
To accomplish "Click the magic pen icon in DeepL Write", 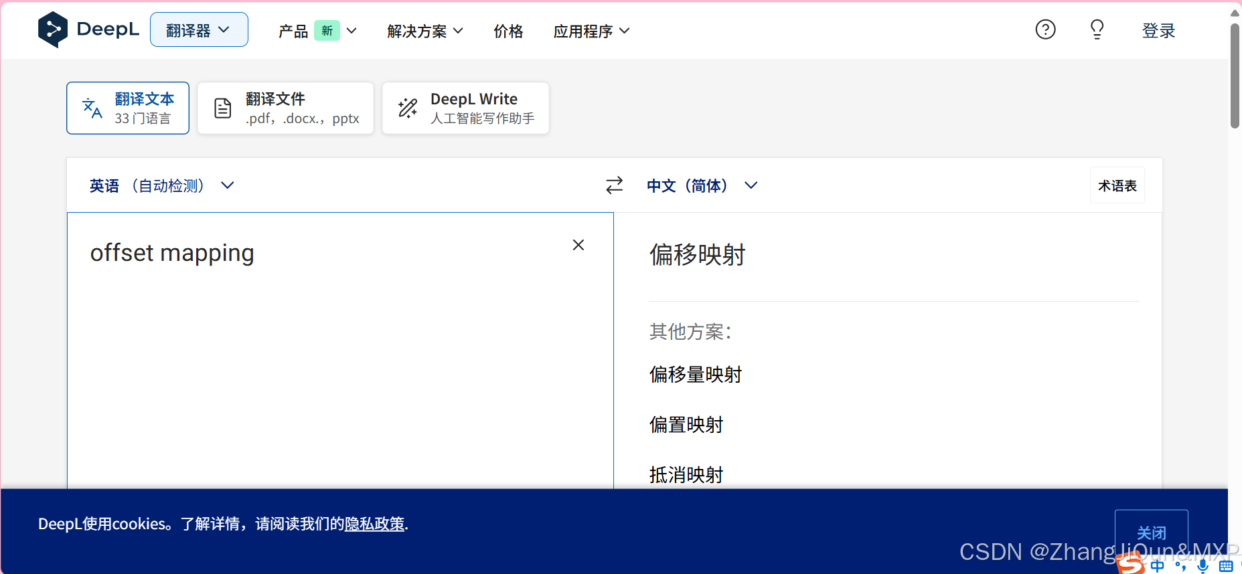I will click(x=408, y=108).
